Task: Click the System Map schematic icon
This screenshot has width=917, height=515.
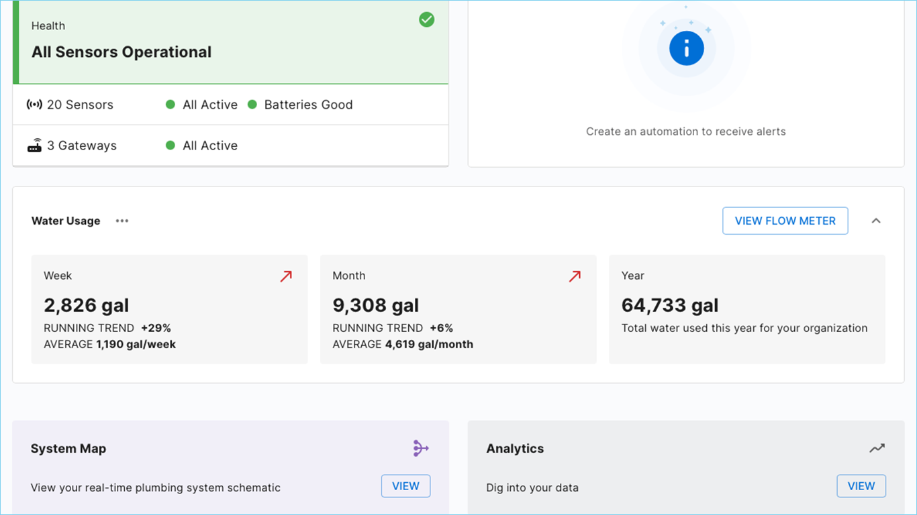Action: (421, 449)
